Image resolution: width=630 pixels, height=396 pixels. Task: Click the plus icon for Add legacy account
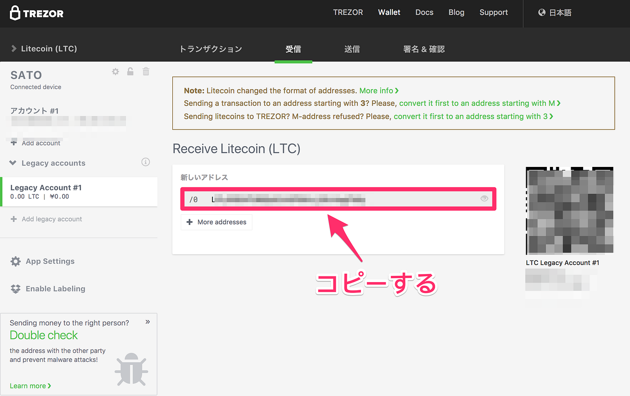[x=13, y=219]
